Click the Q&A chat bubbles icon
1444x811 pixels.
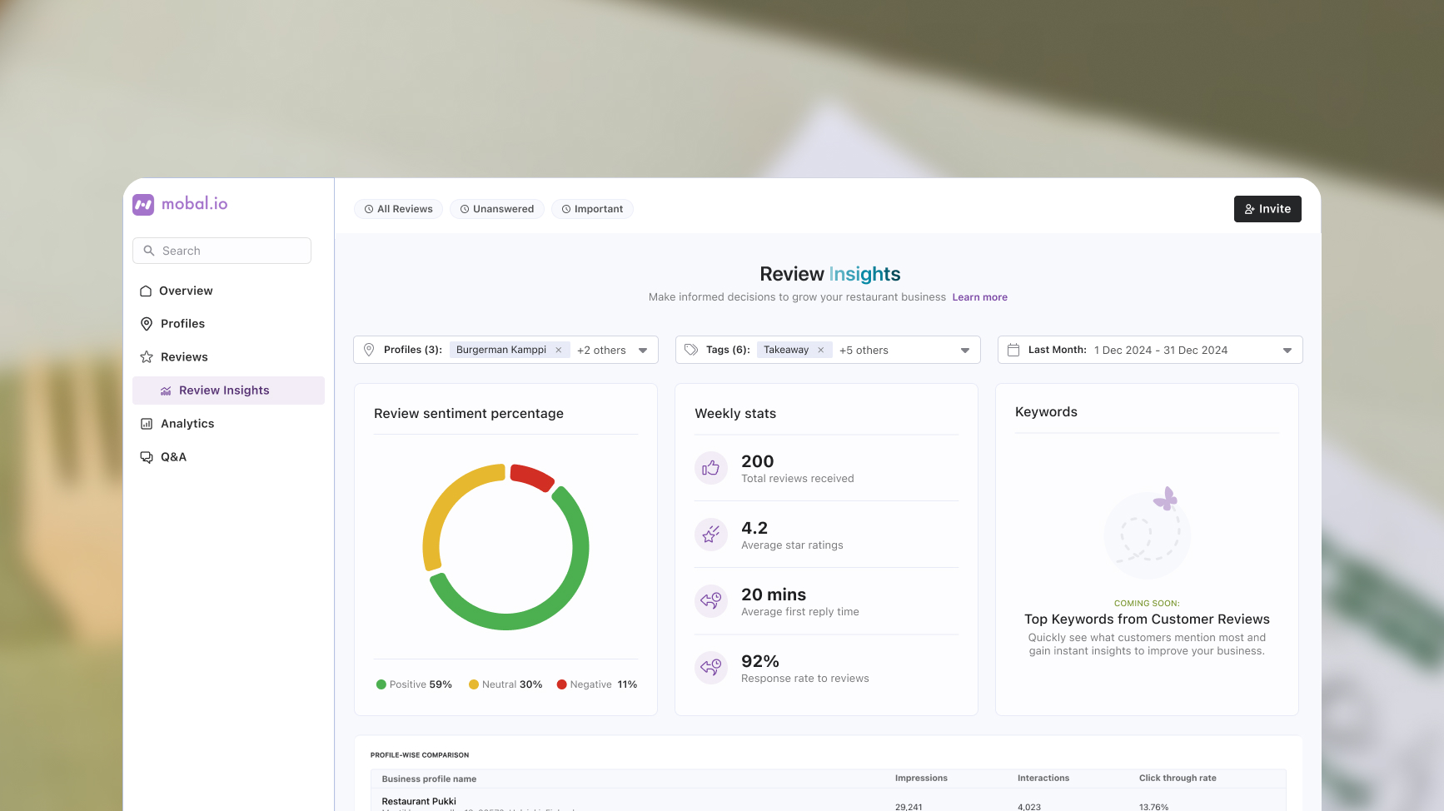coord(147,457)
